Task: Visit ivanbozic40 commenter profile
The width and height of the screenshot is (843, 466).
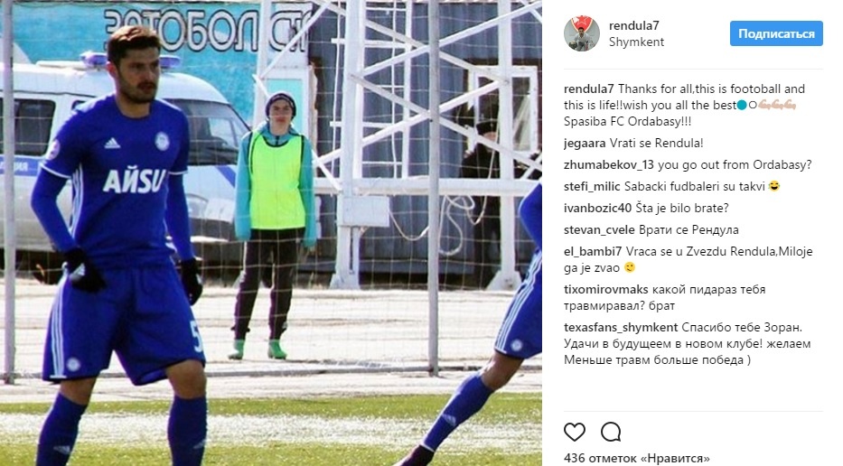Action: point(597,208)
